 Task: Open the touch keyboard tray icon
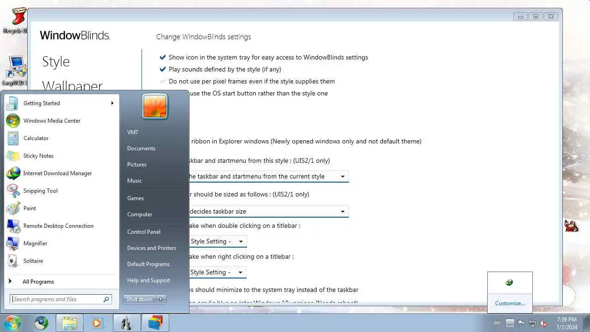(x=498, y=323)
